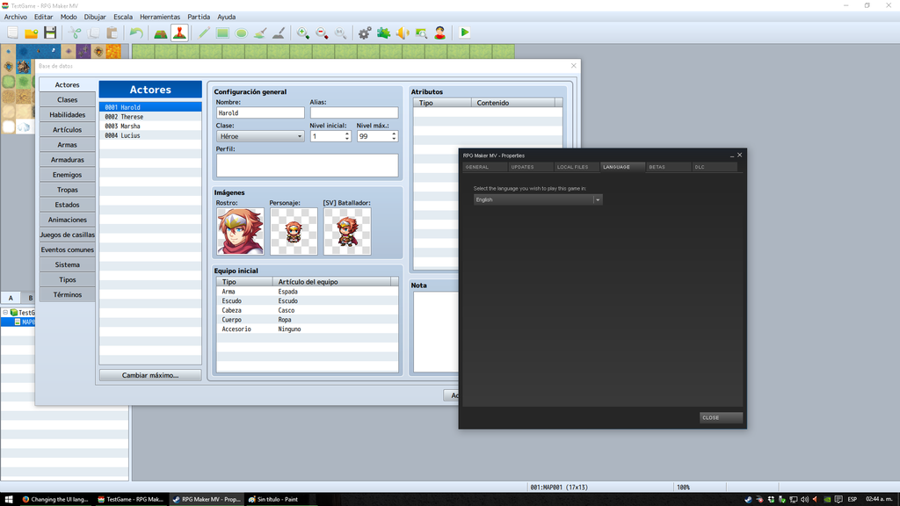Open the Herramientas menu

pyautogui.click(x=159, y=17)
